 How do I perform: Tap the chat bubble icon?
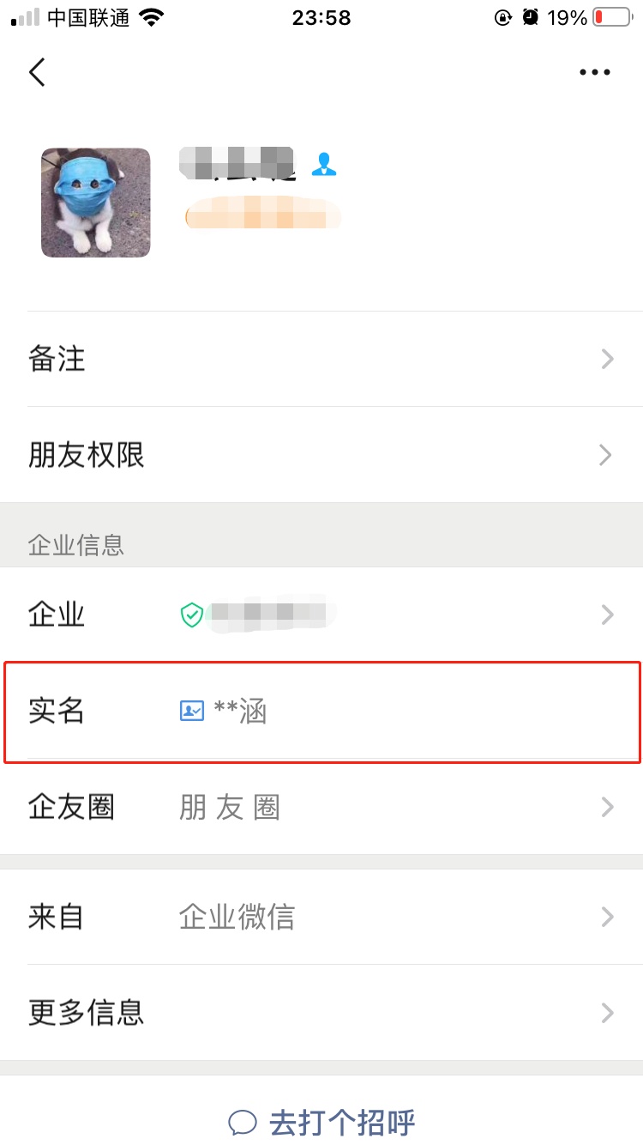tap(243, 1122)
